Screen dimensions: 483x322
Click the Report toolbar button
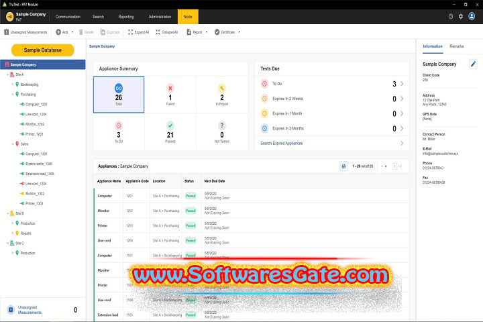pyautogui.click(x=195, y=32)
